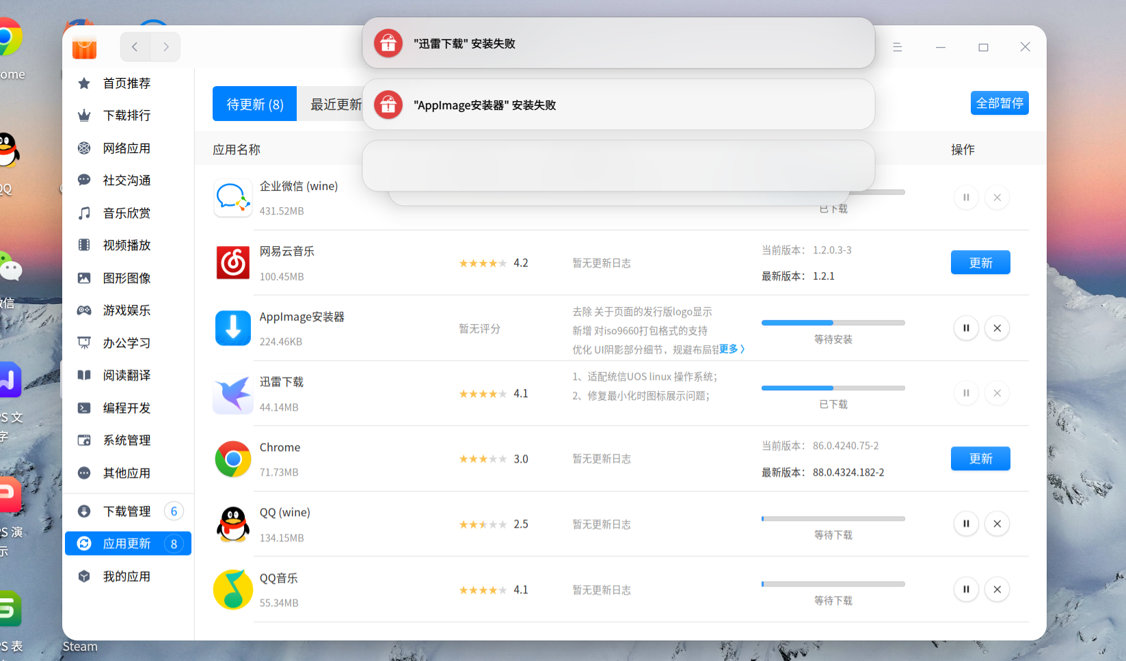Click the 企业微信 app icon
This screenshot has width=1126, height=661.
tap(233, 198)
